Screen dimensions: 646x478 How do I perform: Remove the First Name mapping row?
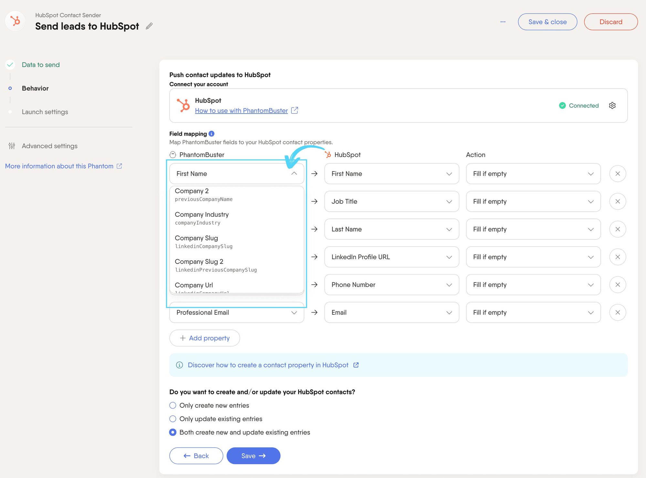pos(618,174)
